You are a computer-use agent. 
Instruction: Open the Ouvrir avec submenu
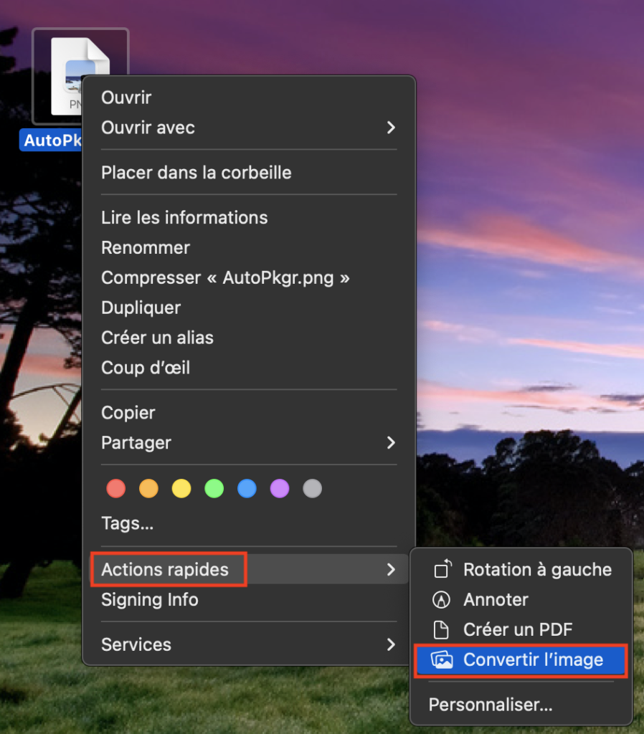249,128
